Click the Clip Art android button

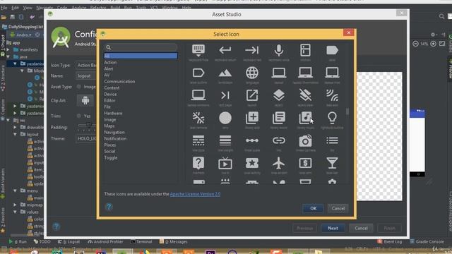[x=85, y=100]
